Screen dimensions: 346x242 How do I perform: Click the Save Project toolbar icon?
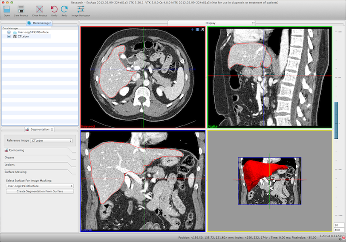click(21, 9)
